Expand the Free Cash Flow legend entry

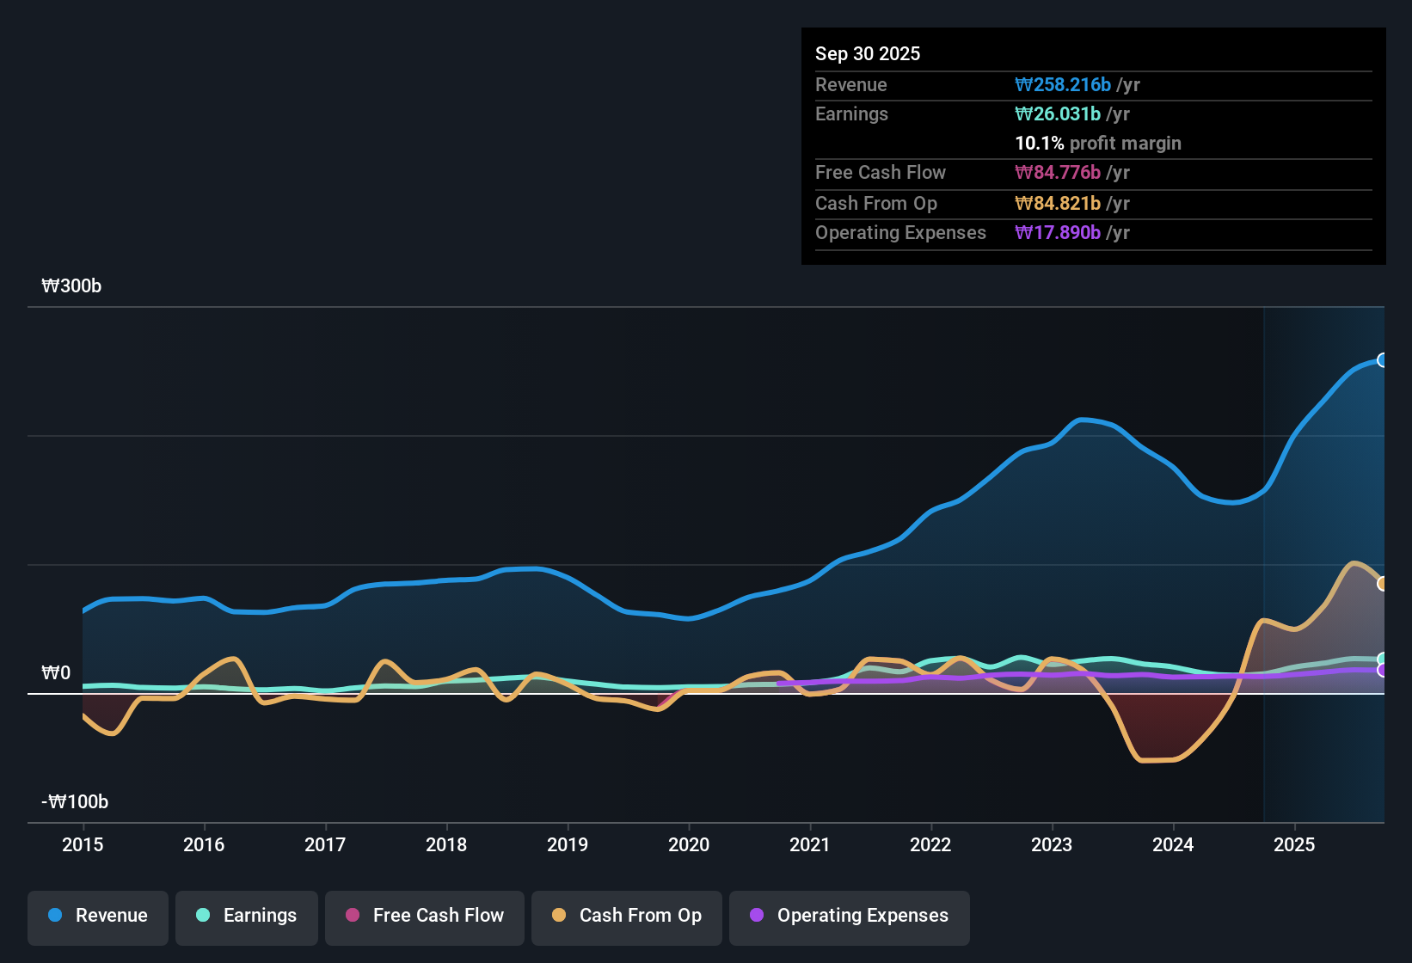coord(424,916)
